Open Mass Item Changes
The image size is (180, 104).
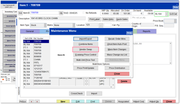click(x=117, y=49)
